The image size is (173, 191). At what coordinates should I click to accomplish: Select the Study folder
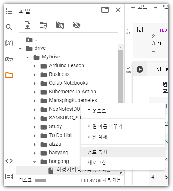click(x=55, y=126)
